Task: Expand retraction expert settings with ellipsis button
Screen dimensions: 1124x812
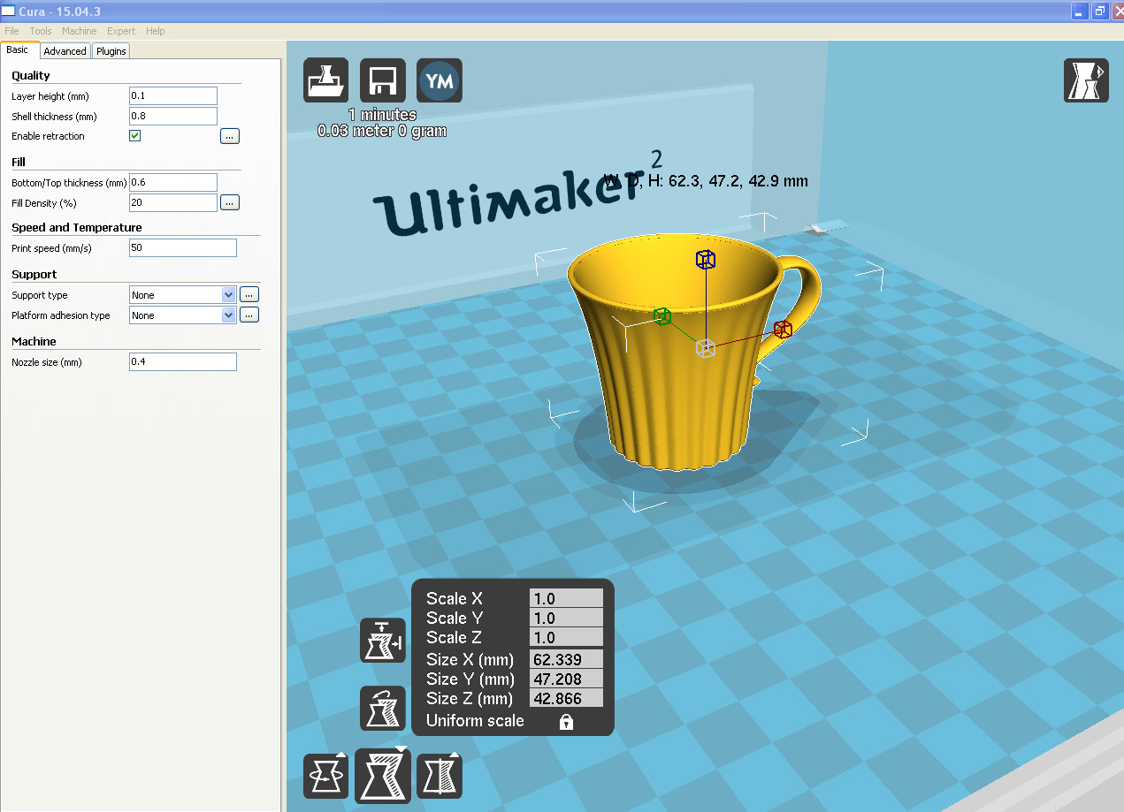Action: pos(229,135)
